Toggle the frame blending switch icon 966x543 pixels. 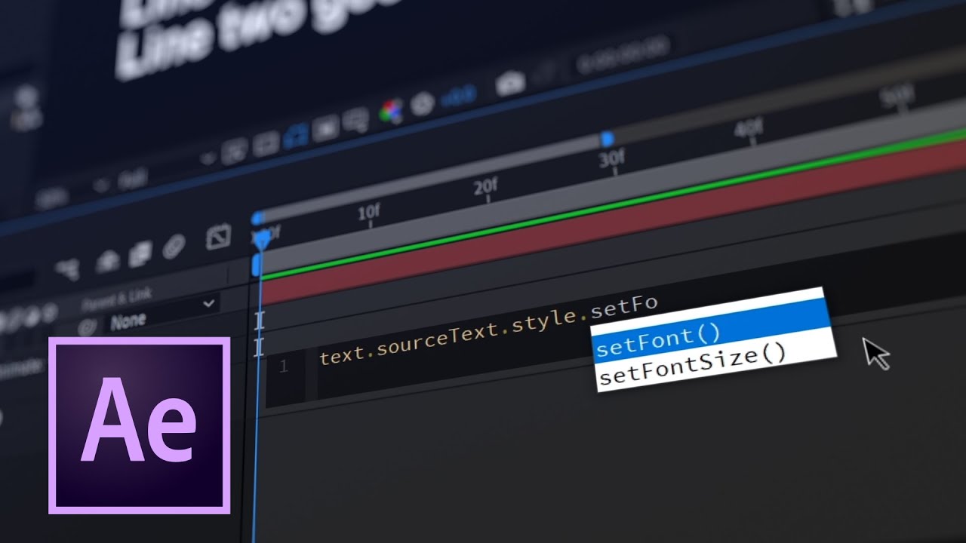click(140, 253)
